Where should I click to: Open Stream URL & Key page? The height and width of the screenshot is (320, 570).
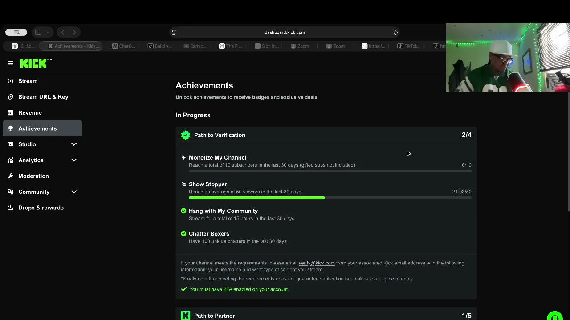(x=42, y=97)
